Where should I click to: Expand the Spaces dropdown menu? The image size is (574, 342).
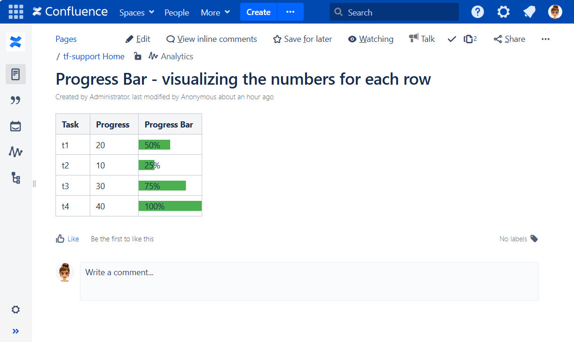[136, 12]
